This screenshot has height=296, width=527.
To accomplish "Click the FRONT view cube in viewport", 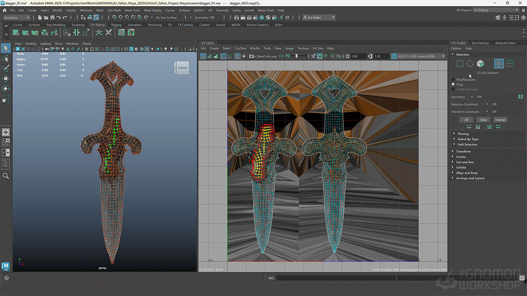I will 182,68.
